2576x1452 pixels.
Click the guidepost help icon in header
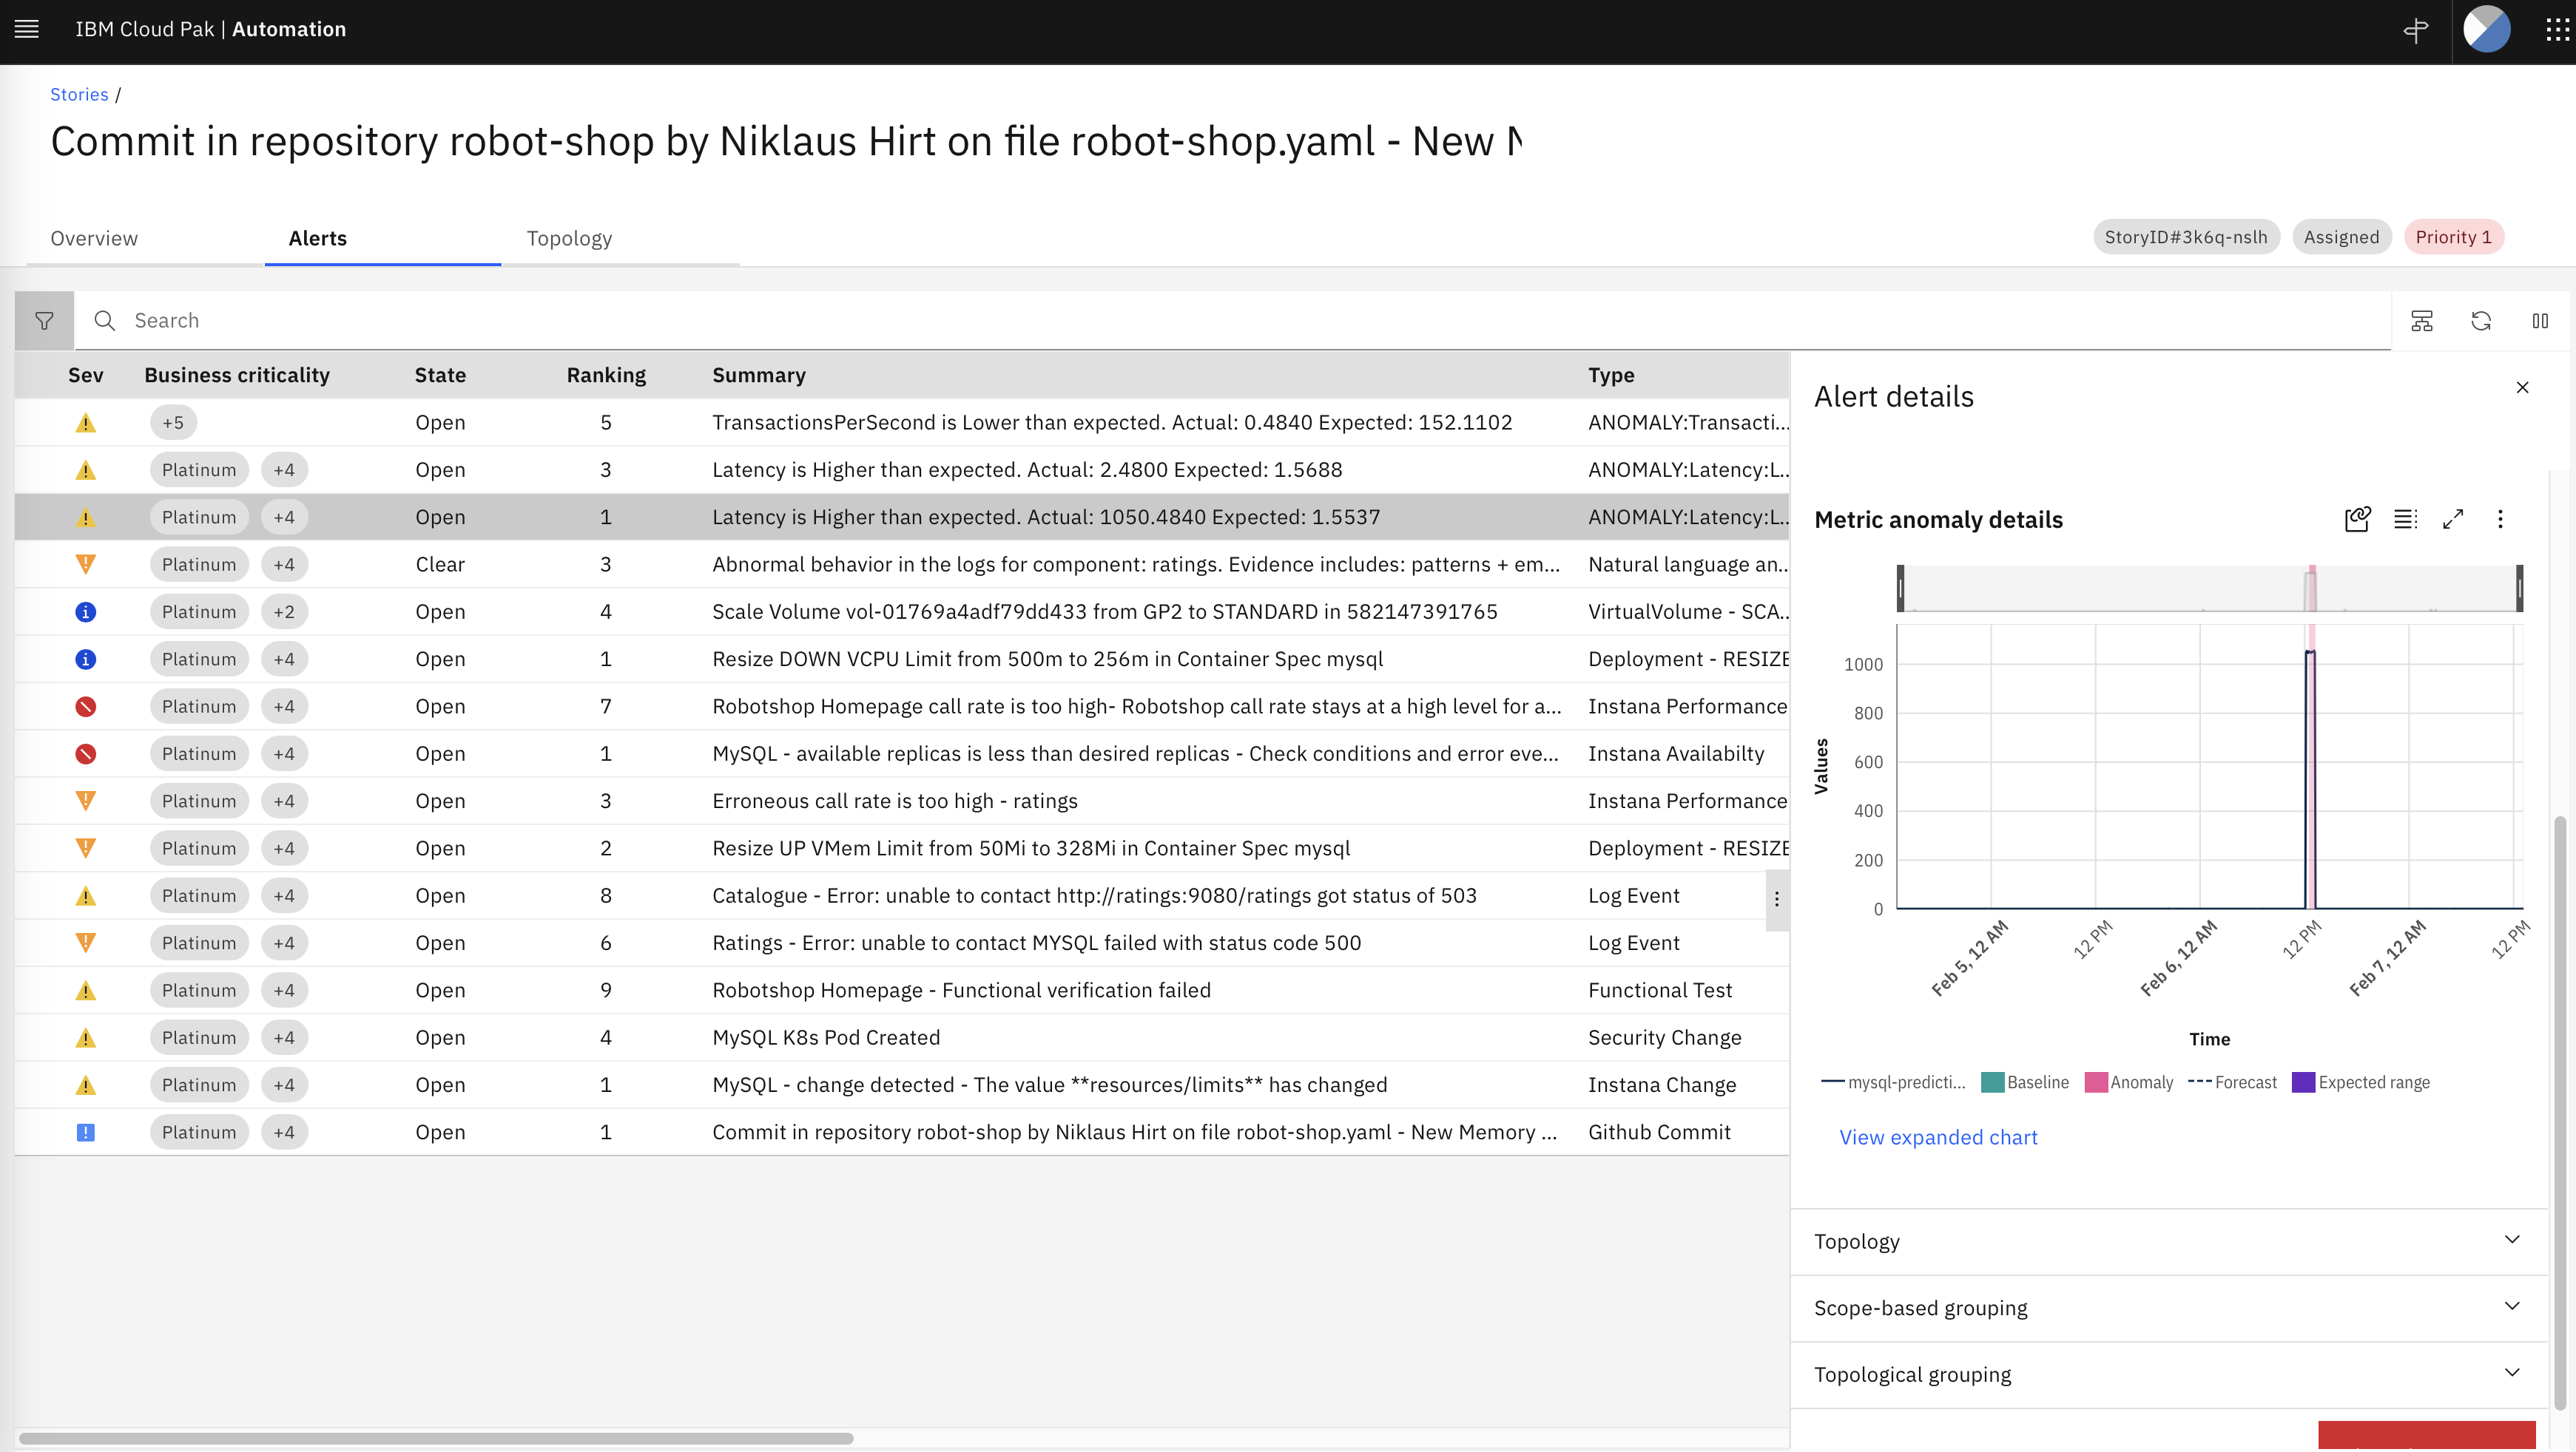(x=2416, y=30)
